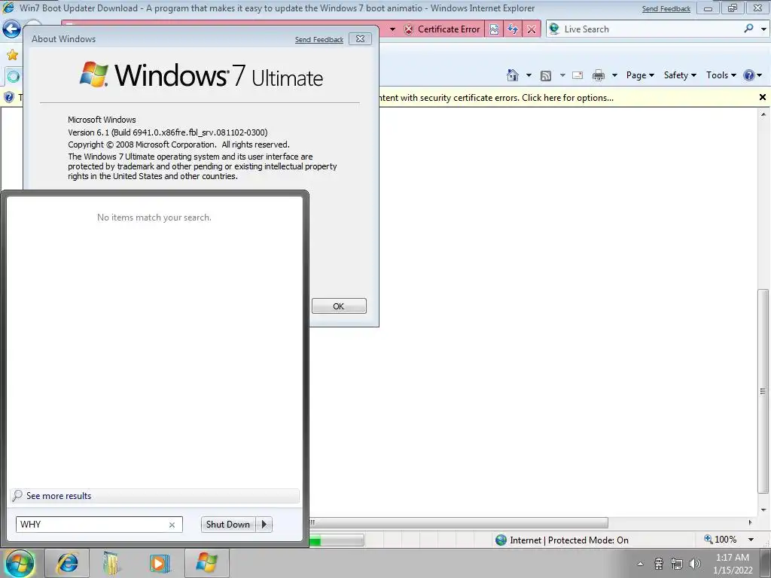Click the Shut Down button
Image resolution: width=771 pixels, height=578 pixels.
[228, 525]
